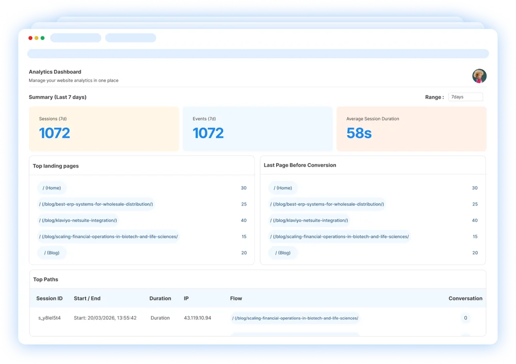Click the 1072 value under Sessions (7d)
This screenshot has height=364, width=516.
coord(55,133)
